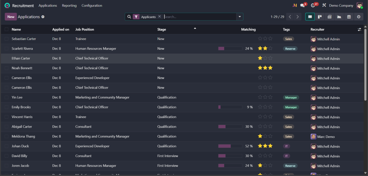Open the conversations messages icon
Screen dimensions: 368x176
point(303,6)
